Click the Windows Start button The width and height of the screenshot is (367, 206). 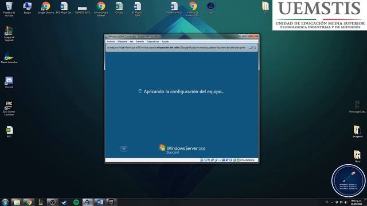point(5,202)
